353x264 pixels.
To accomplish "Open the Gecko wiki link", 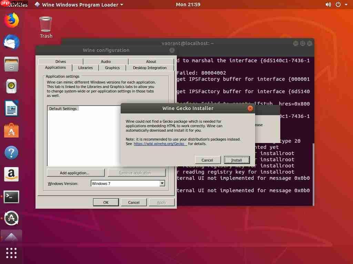I will [x=160, y=144].
